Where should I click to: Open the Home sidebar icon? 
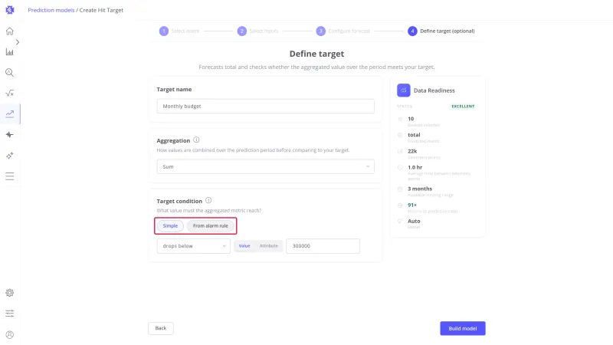[10, 31]
